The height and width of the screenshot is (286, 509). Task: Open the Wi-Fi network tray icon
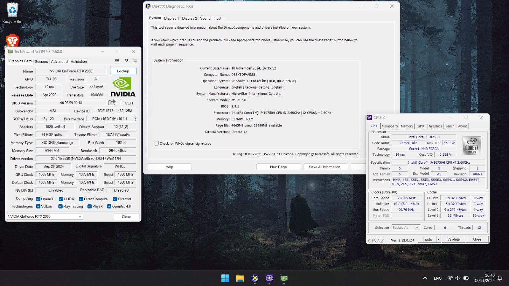[x=450, y=278]
